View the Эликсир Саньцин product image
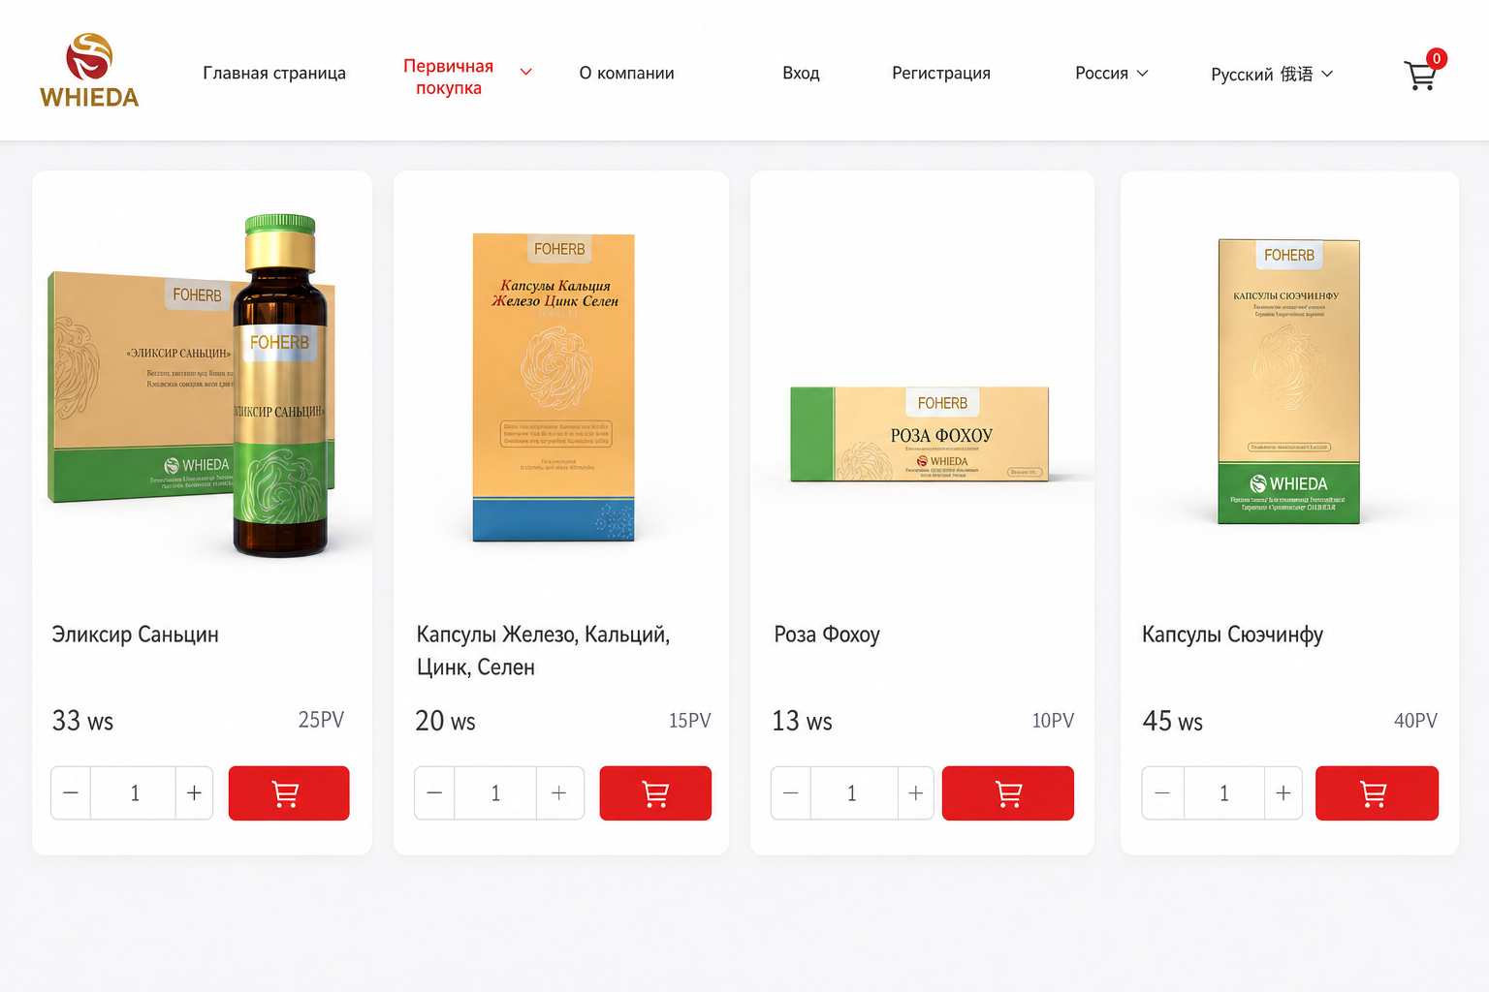The image size is (1489, 992). [191, 386]
